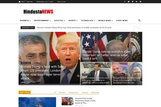Open the Vimeo social icon
The image size is (161, 107).
[133, 2]
